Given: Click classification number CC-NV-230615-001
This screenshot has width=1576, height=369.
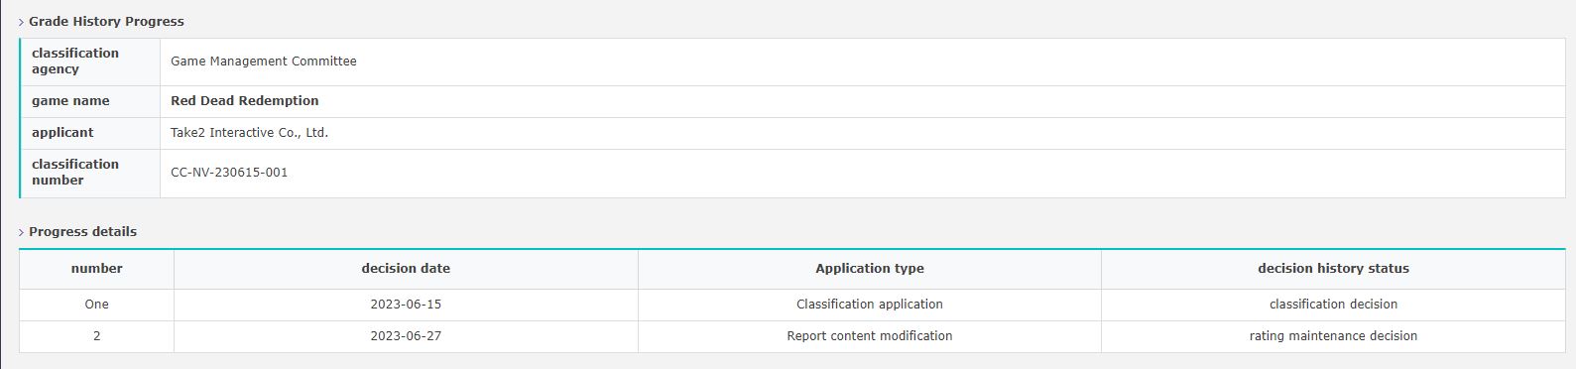Looking at the screenshot, I should pyautogui.click(x=229, y=173).
